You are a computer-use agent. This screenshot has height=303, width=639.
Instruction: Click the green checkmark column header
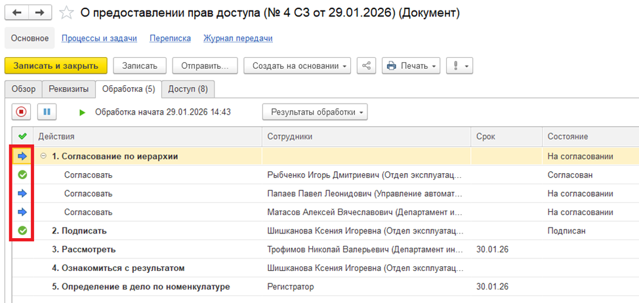point(22,136)
